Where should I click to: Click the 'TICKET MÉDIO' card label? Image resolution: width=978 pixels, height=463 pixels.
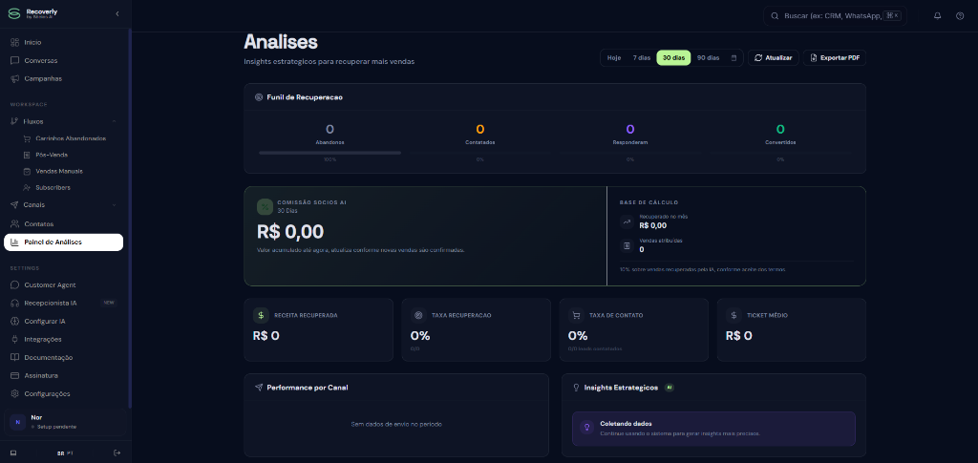pos(767,315)
